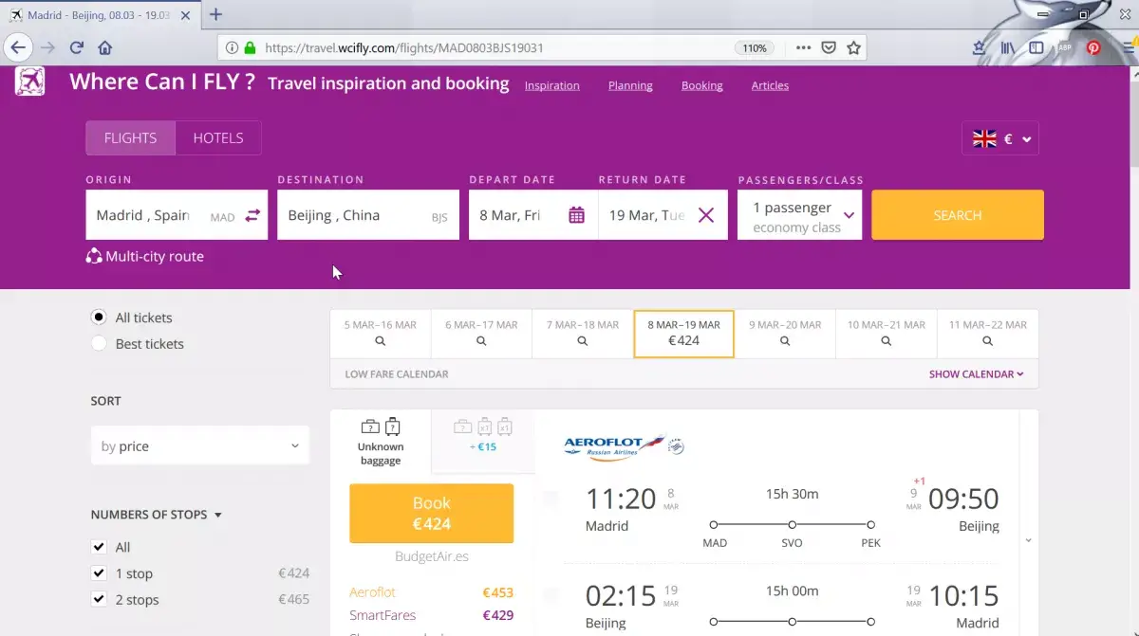Click the 110% zoom level indicator
The image size is (1139, 636).
(x=755, y=47)
